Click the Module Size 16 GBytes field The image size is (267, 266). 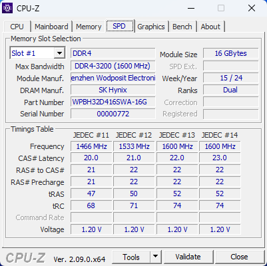pos(231,53)
